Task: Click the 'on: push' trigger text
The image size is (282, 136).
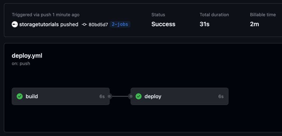Action: coord(21,63)
